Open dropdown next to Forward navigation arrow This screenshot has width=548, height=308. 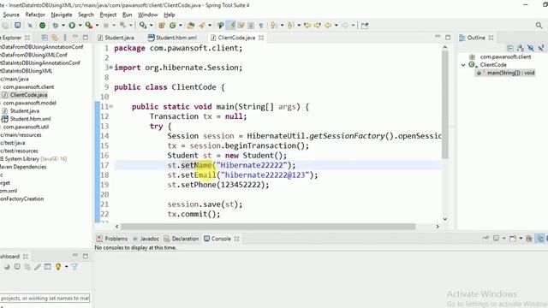tap(353, 25)
